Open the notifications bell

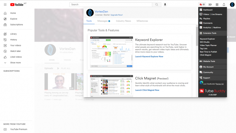[x=224, y=4]
